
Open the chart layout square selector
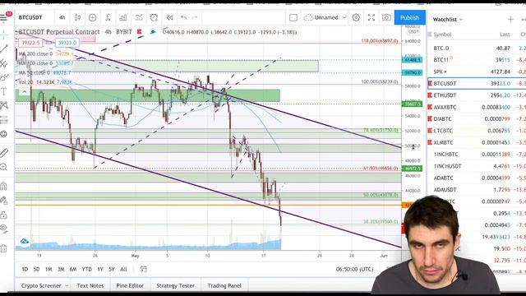click(293, 17)
